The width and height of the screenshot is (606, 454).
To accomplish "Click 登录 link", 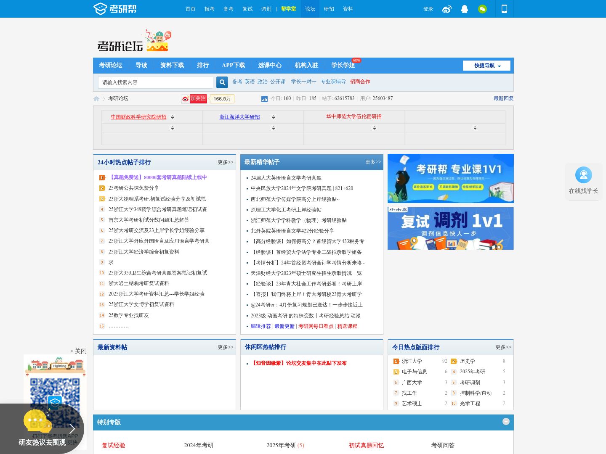I will click(428, 9).
